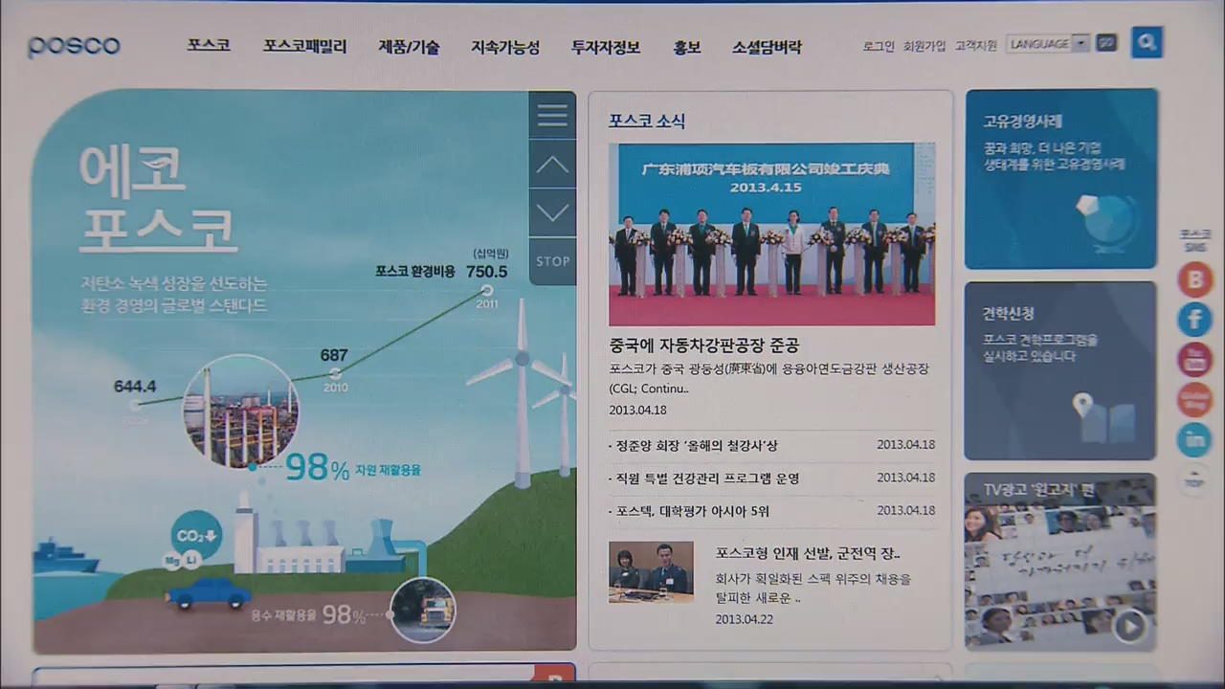Open the banner hamburger list icon
Viewport: 1225px width, 689px height.
point(552,115)
